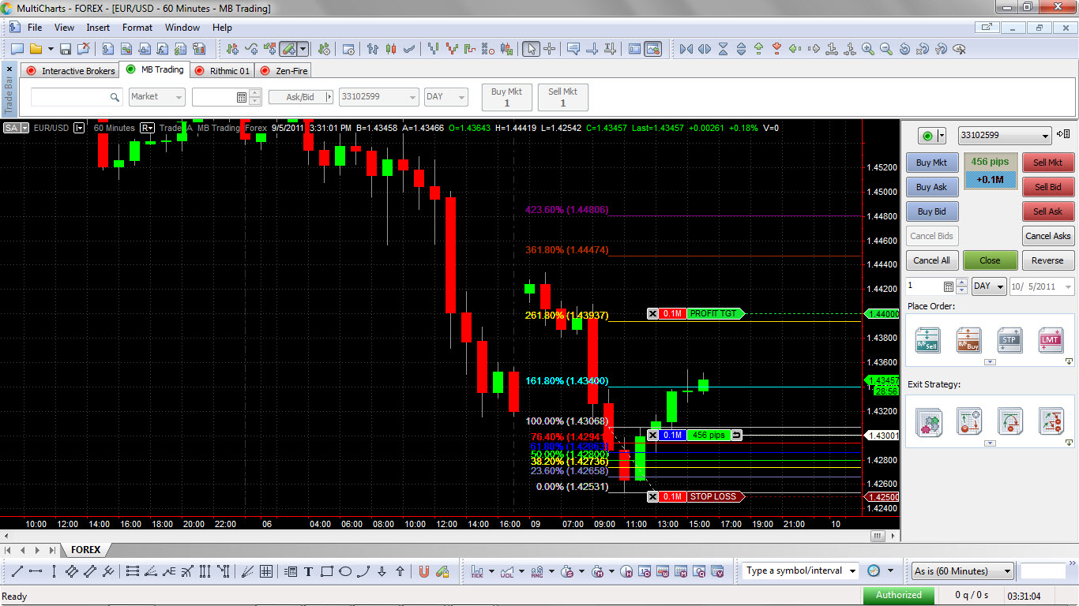Select the up arrow drawing tool
Image resolution: width=1079 pixels, height=606 pixels.
coord(400,571)
